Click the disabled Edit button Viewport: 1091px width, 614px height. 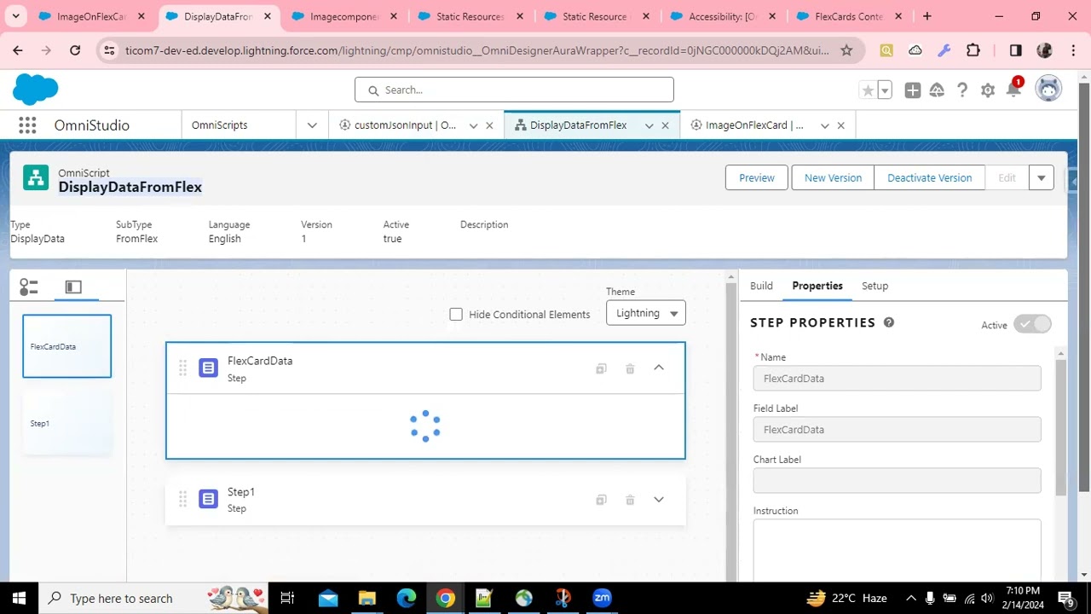click(1007, 177)
